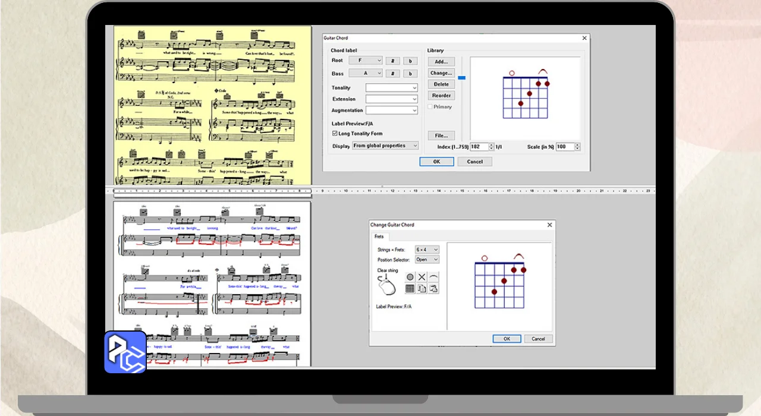
Task: Click the blue library slider handle
Action: pos(461,78)
